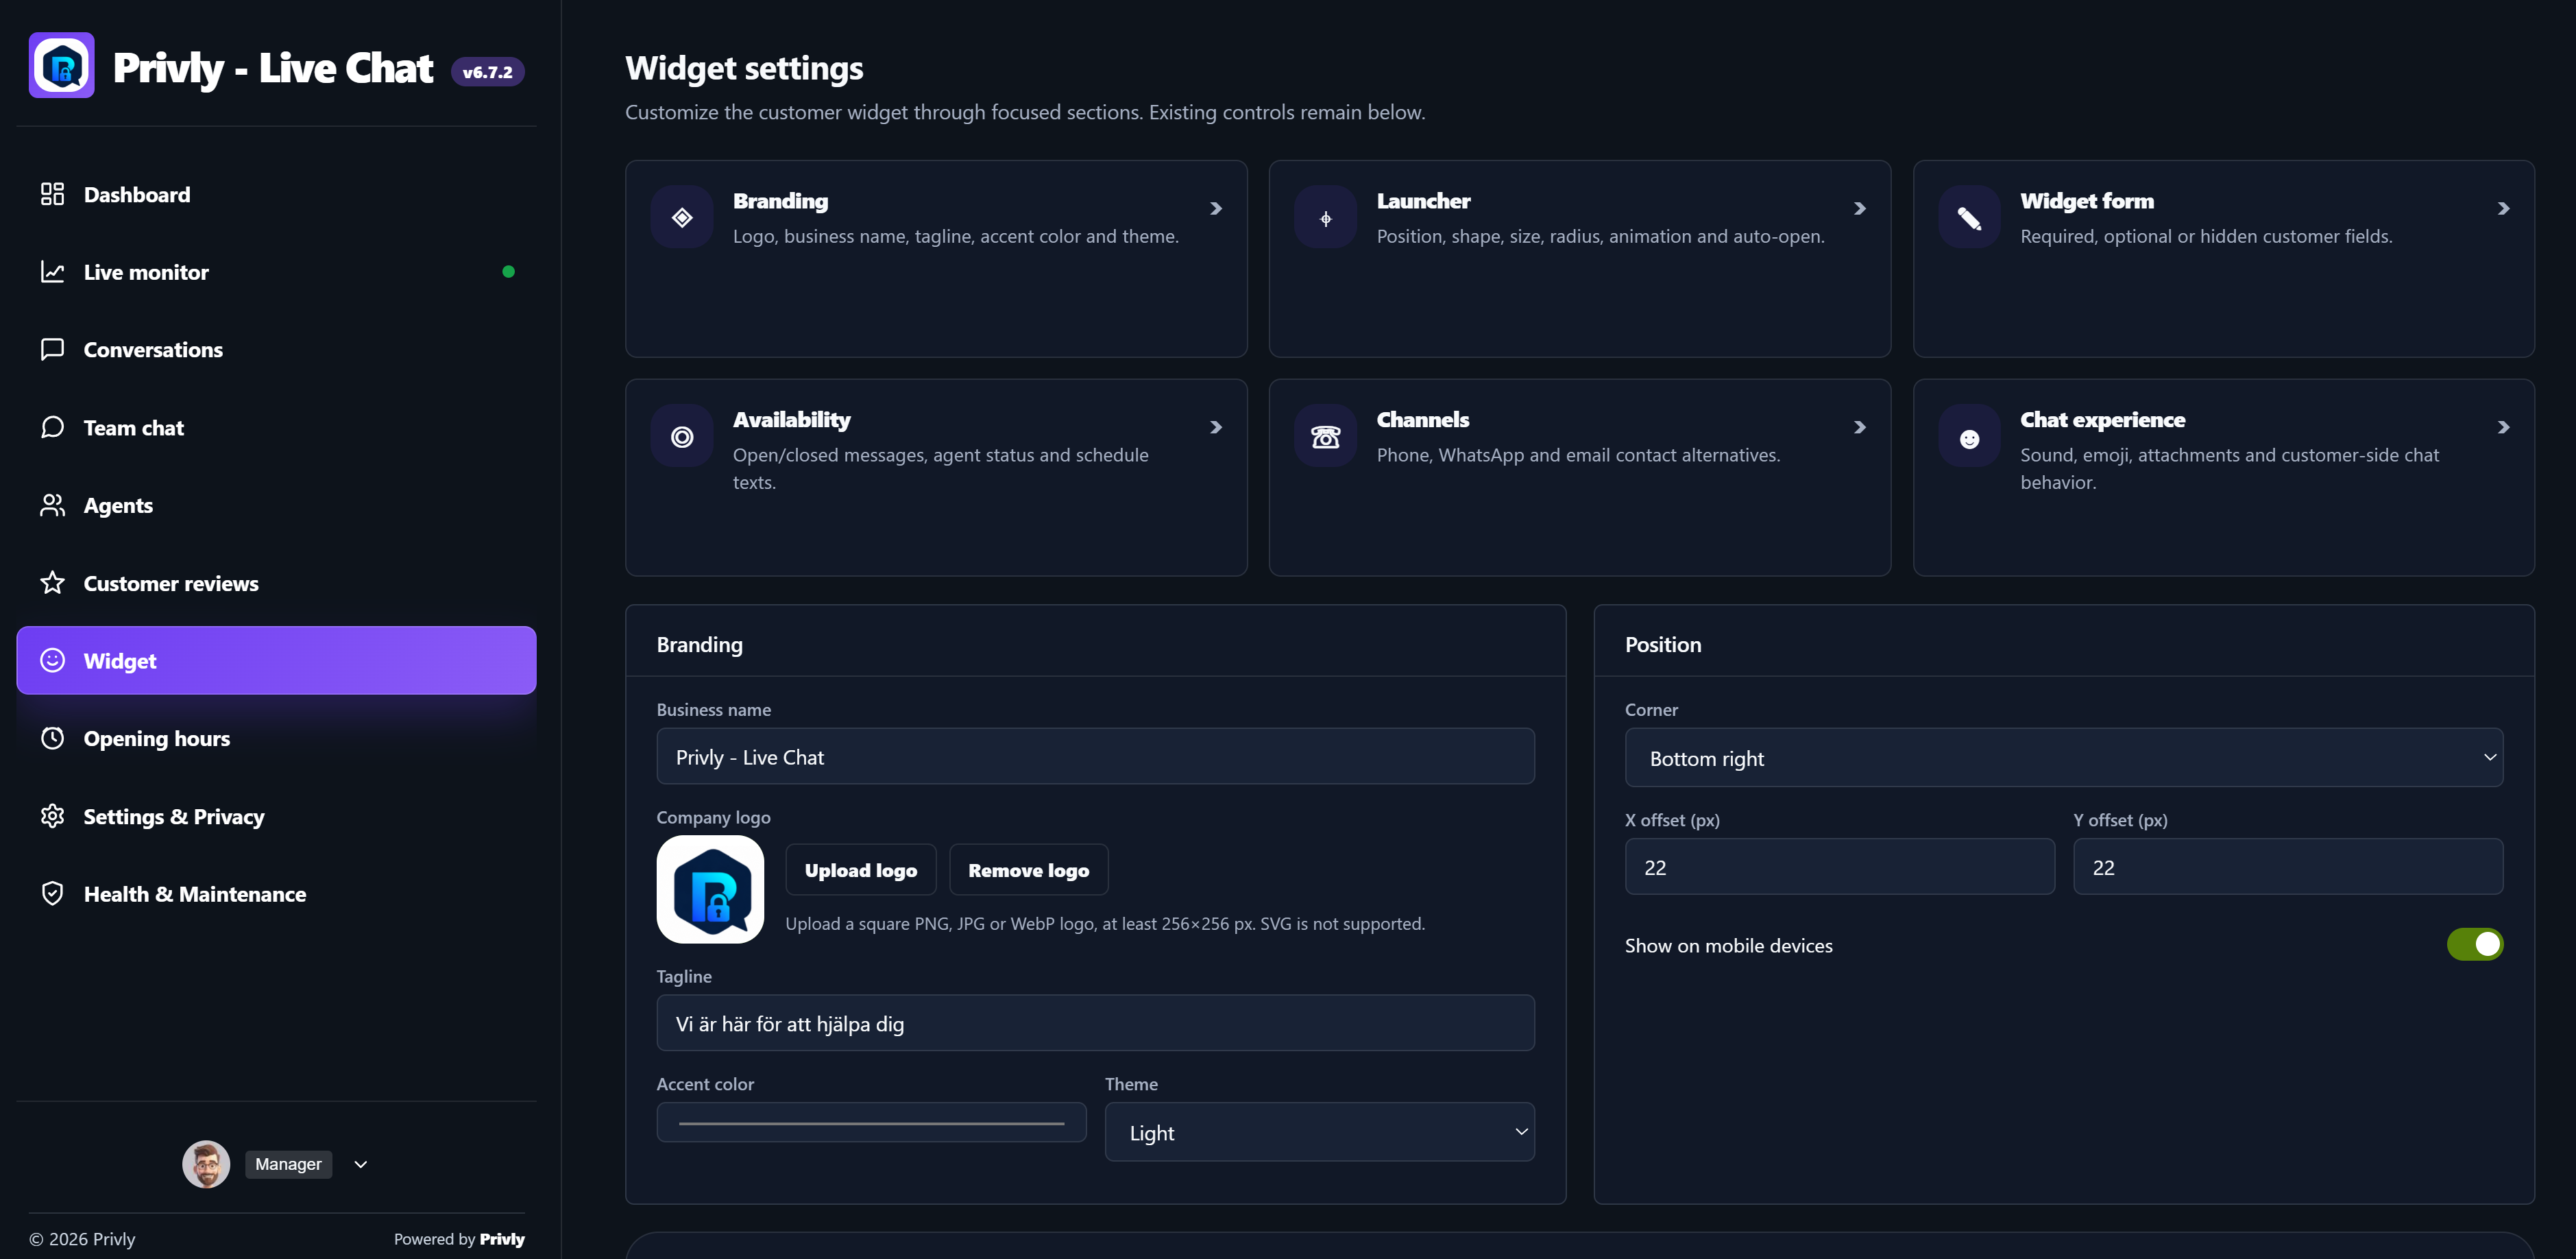Open the Accent color picker

point(871,1122)
